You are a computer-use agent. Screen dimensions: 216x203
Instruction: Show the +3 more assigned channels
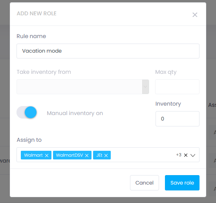point(179,155)
